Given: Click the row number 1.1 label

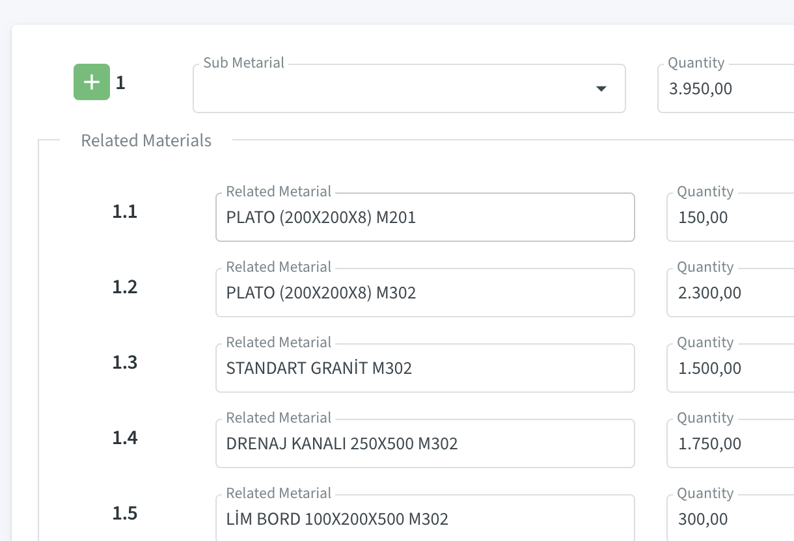Looking at the screenshot, I should click(x=125, y=211).
